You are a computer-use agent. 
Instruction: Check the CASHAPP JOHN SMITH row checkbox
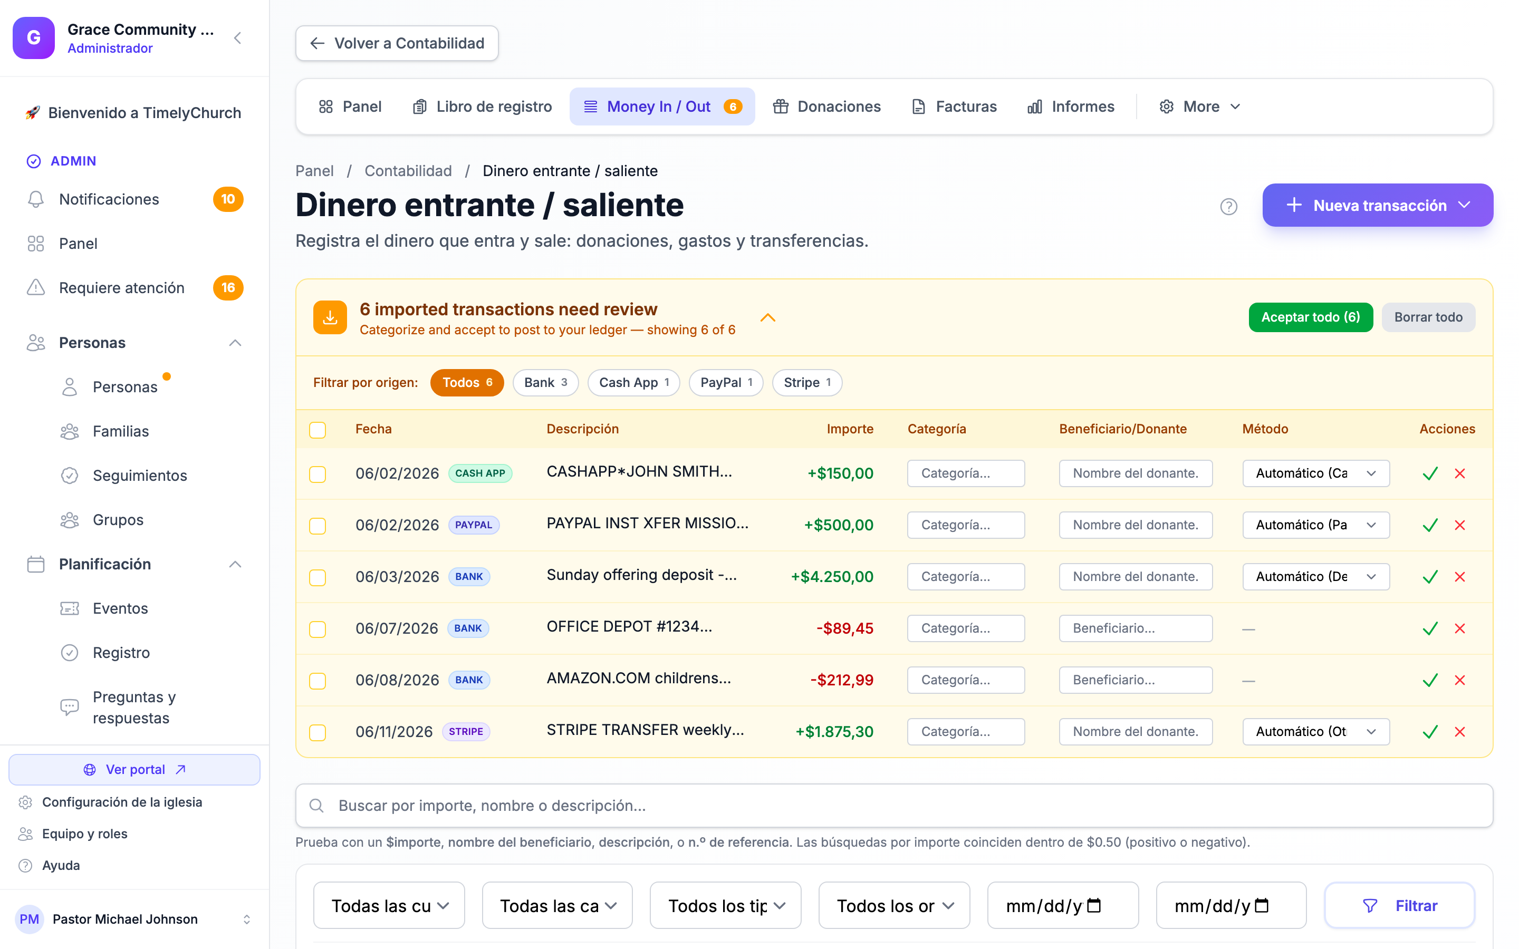click(318, 474)
